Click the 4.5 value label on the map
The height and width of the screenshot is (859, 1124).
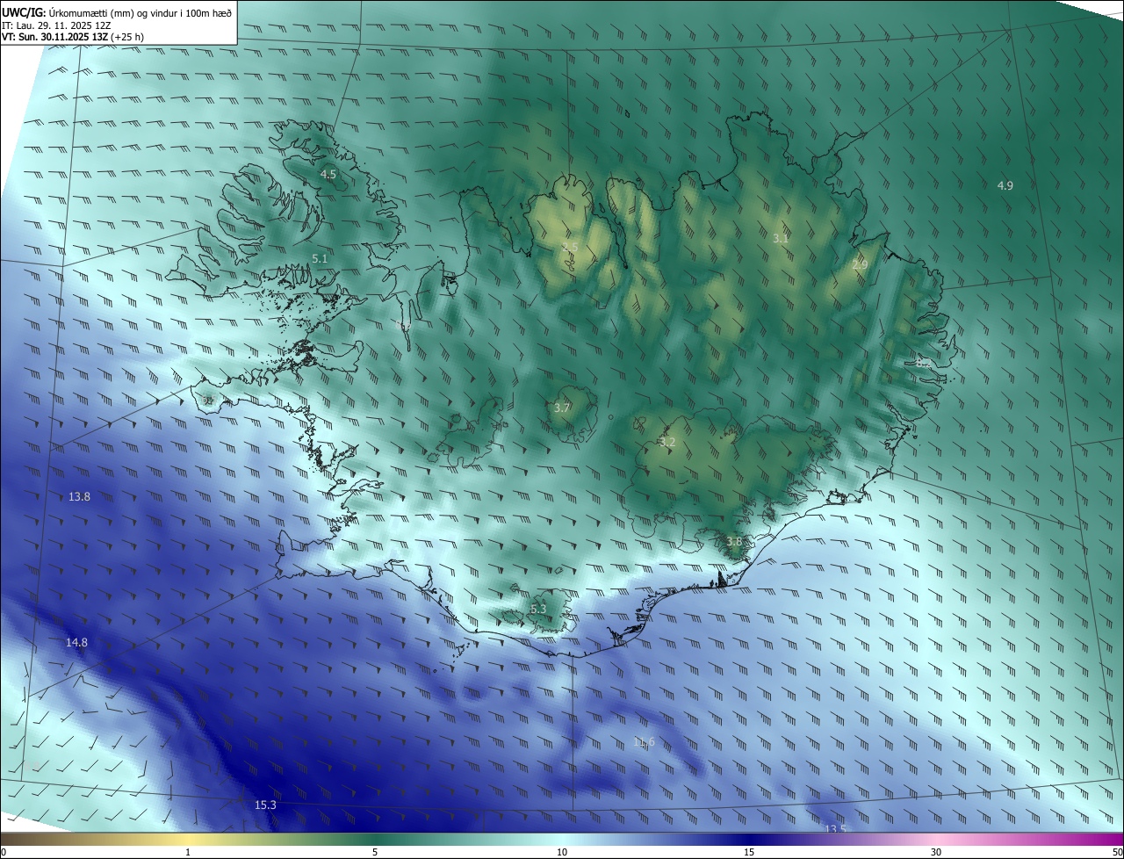pyautogui.click(x=328, y=175)
